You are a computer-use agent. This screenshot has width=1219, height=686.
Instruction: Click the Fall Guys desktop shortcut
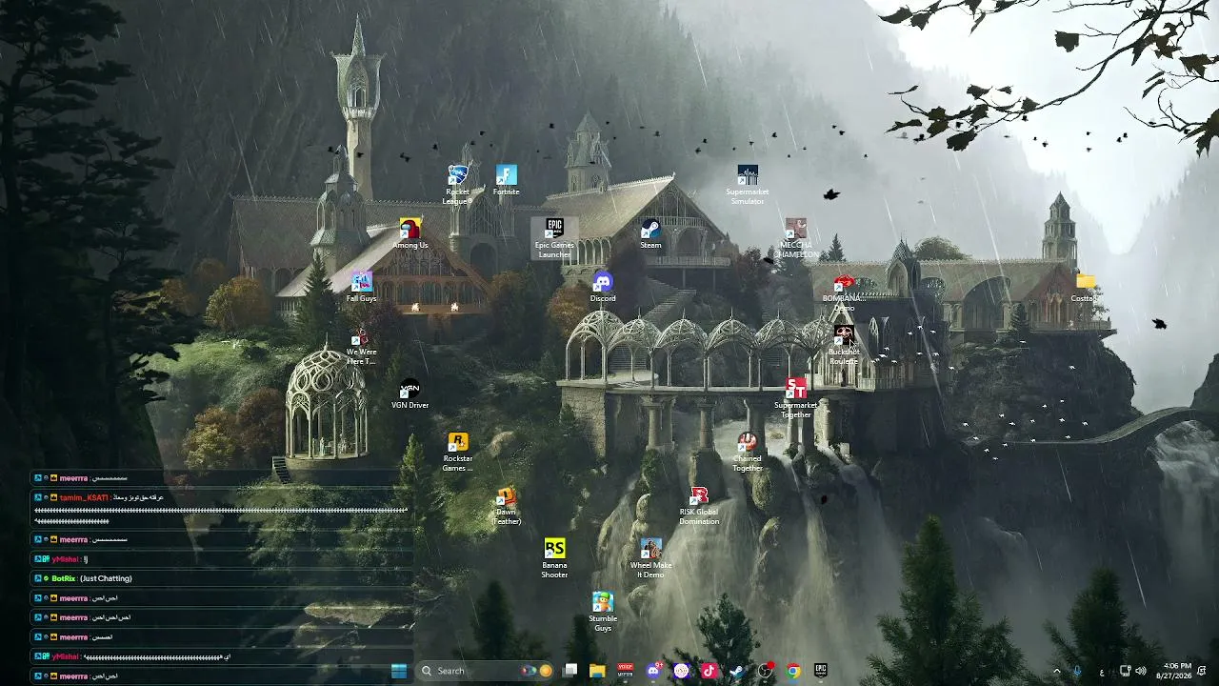(362, 287)
